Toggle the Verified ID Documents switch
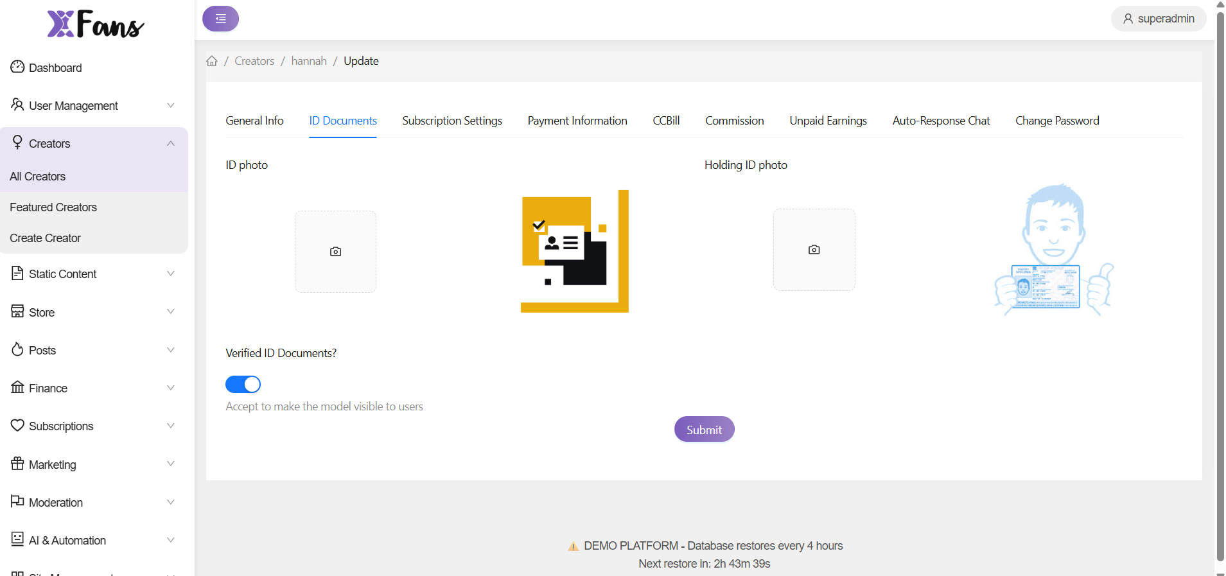The width and height of the screenshot is (1226, 576). coord(243,385)
